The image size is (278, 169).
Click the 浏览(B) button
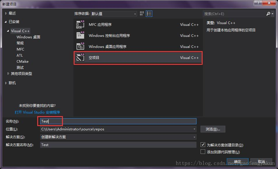click(x=213, y=129)
